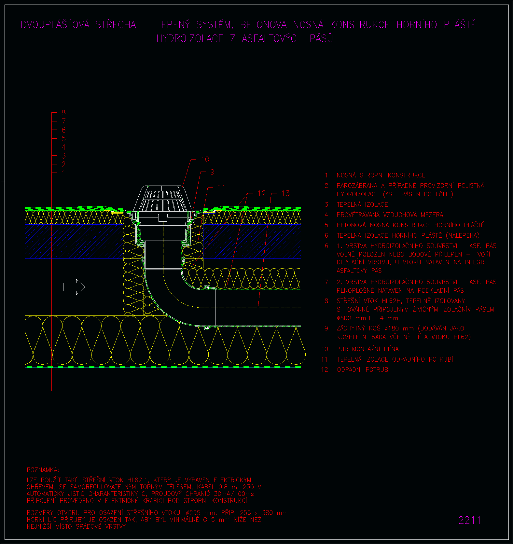513x544 pixels.
Task: Select legend line "KOMPLETNÍ SADA VČETNĚ TĚLA VTOKU HL62)"
Action: point(404,337)
